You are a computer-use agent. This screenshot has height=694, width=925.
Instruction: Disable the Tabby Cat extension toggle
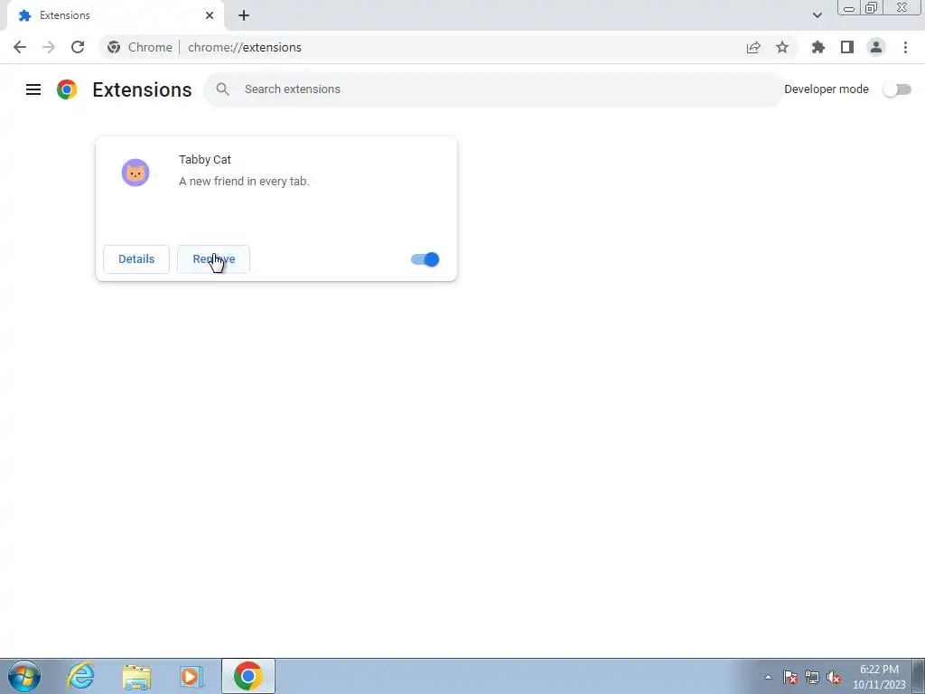point(425,259)
